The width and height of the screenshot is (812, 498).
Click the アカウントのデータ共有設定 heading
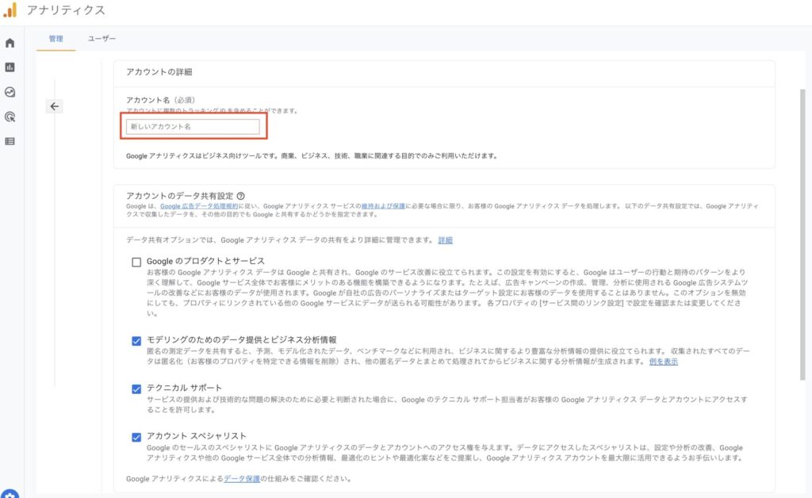pos(180,196)
